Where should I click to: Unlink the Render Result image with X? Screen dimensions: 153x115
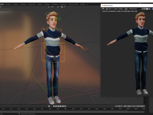149,9
